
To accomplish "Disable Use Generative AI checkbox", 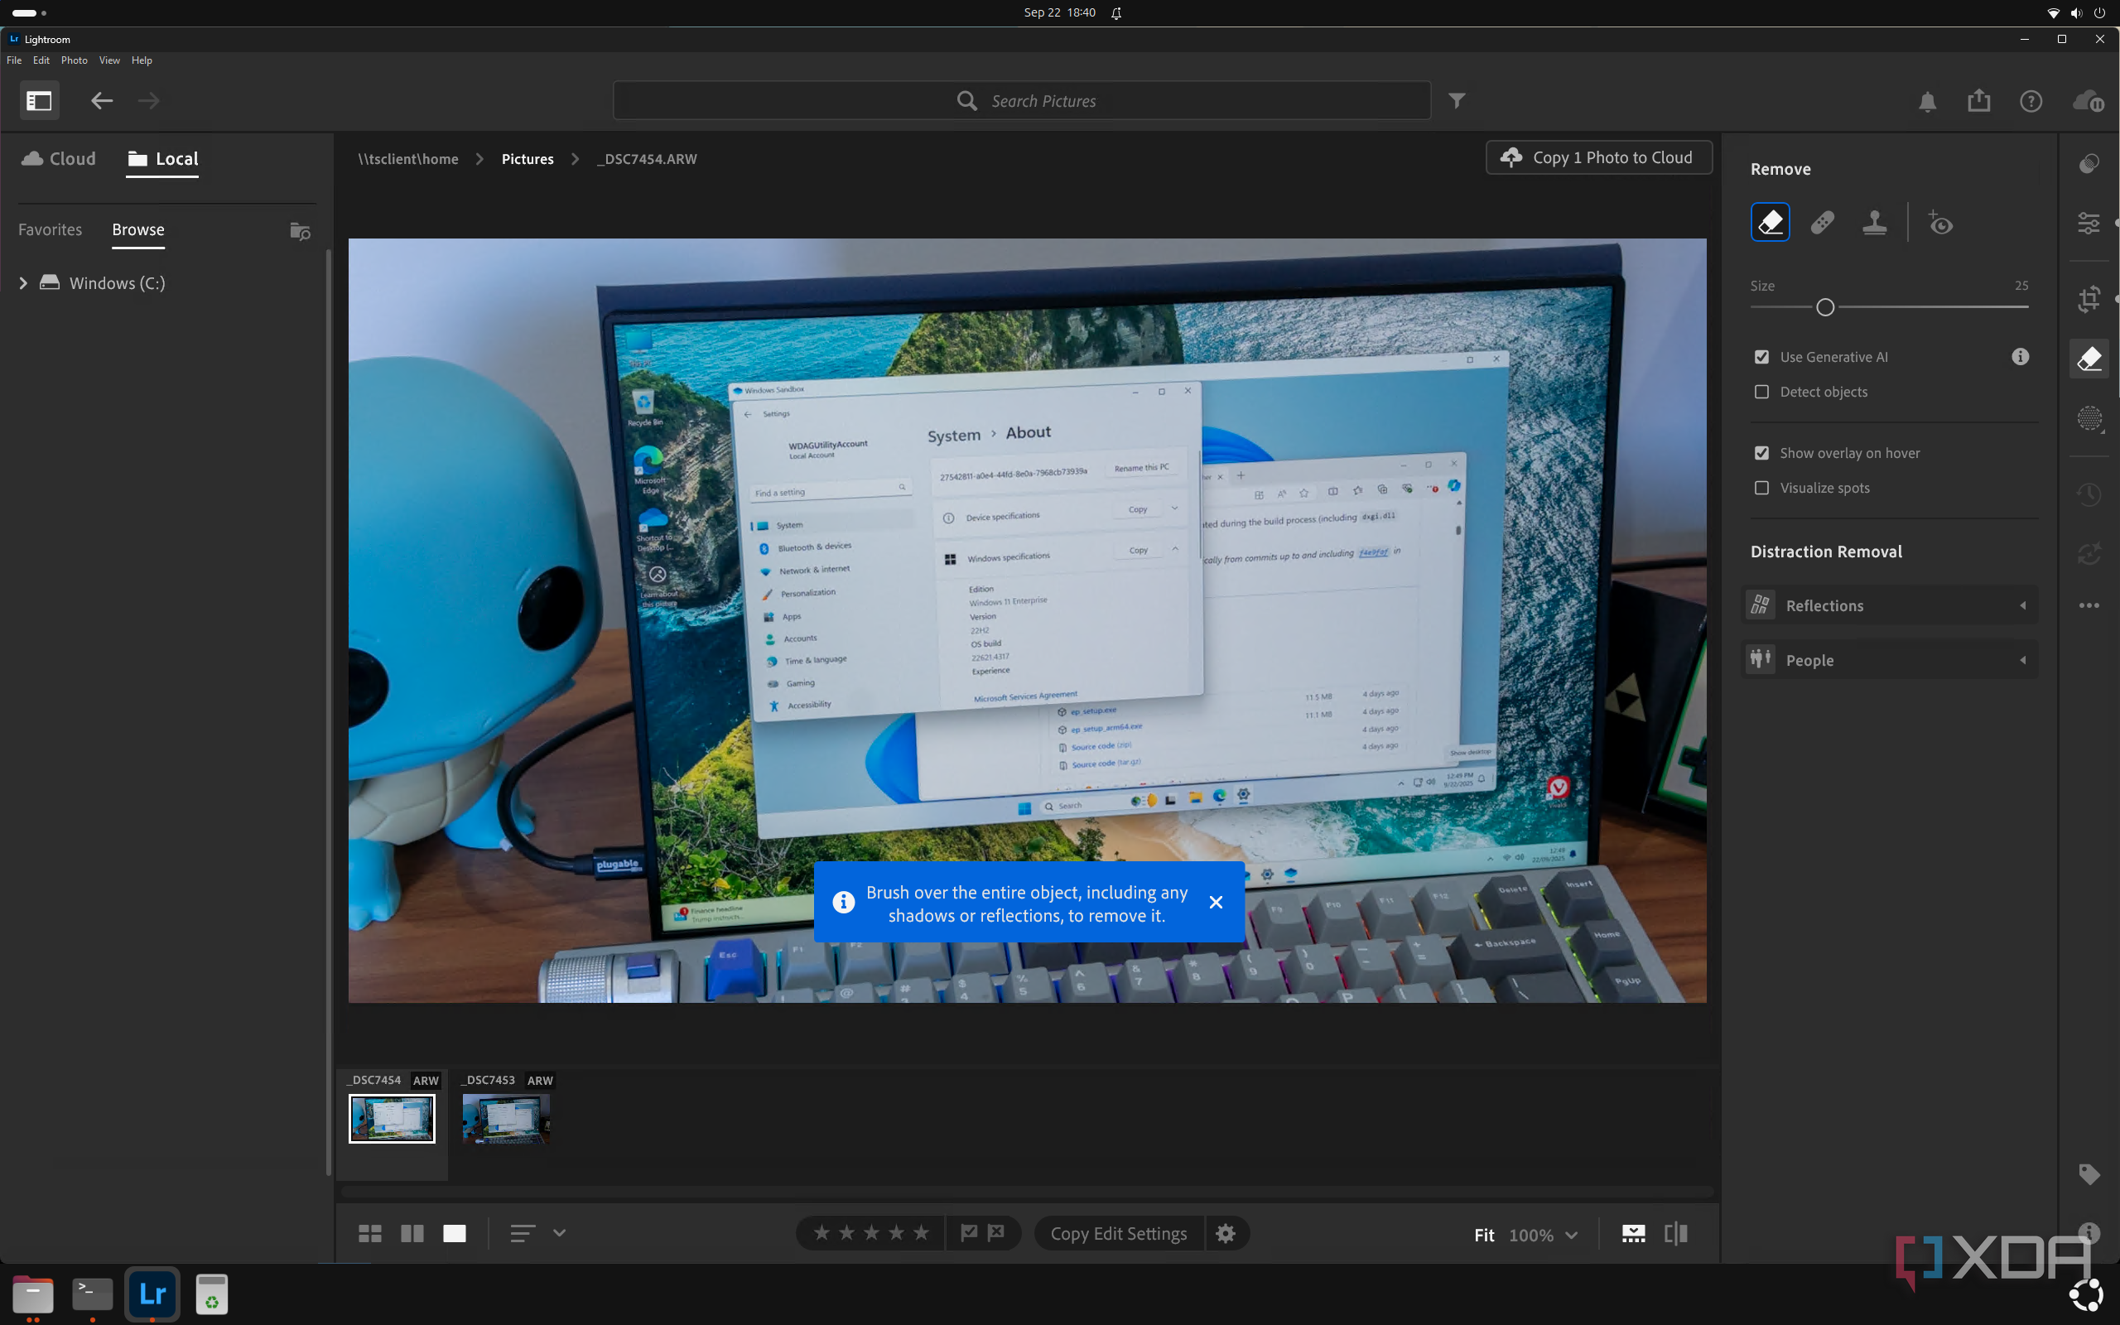I will pyautogui.click(x=1761, y=357).
